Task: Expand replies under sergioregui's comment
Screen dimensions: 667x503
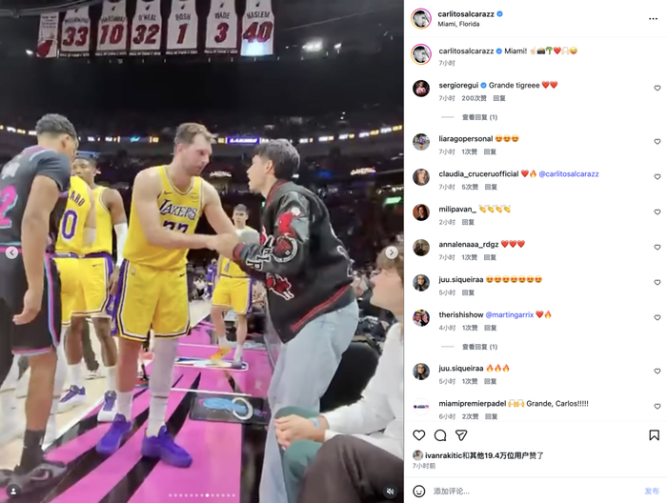Action: [479, 117]
